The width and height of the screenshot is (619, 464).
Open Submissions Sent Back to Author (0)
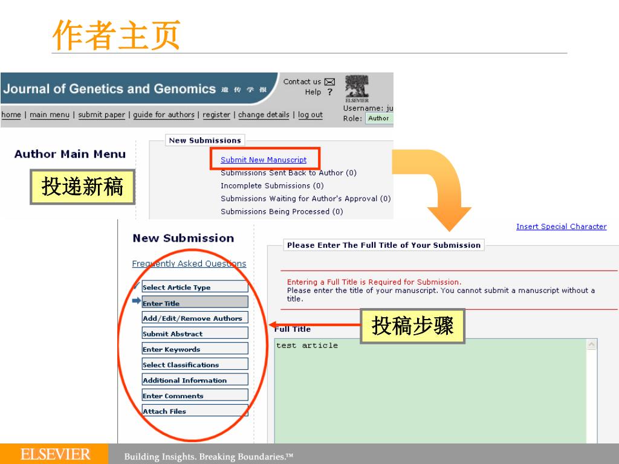tap(288, 173)
